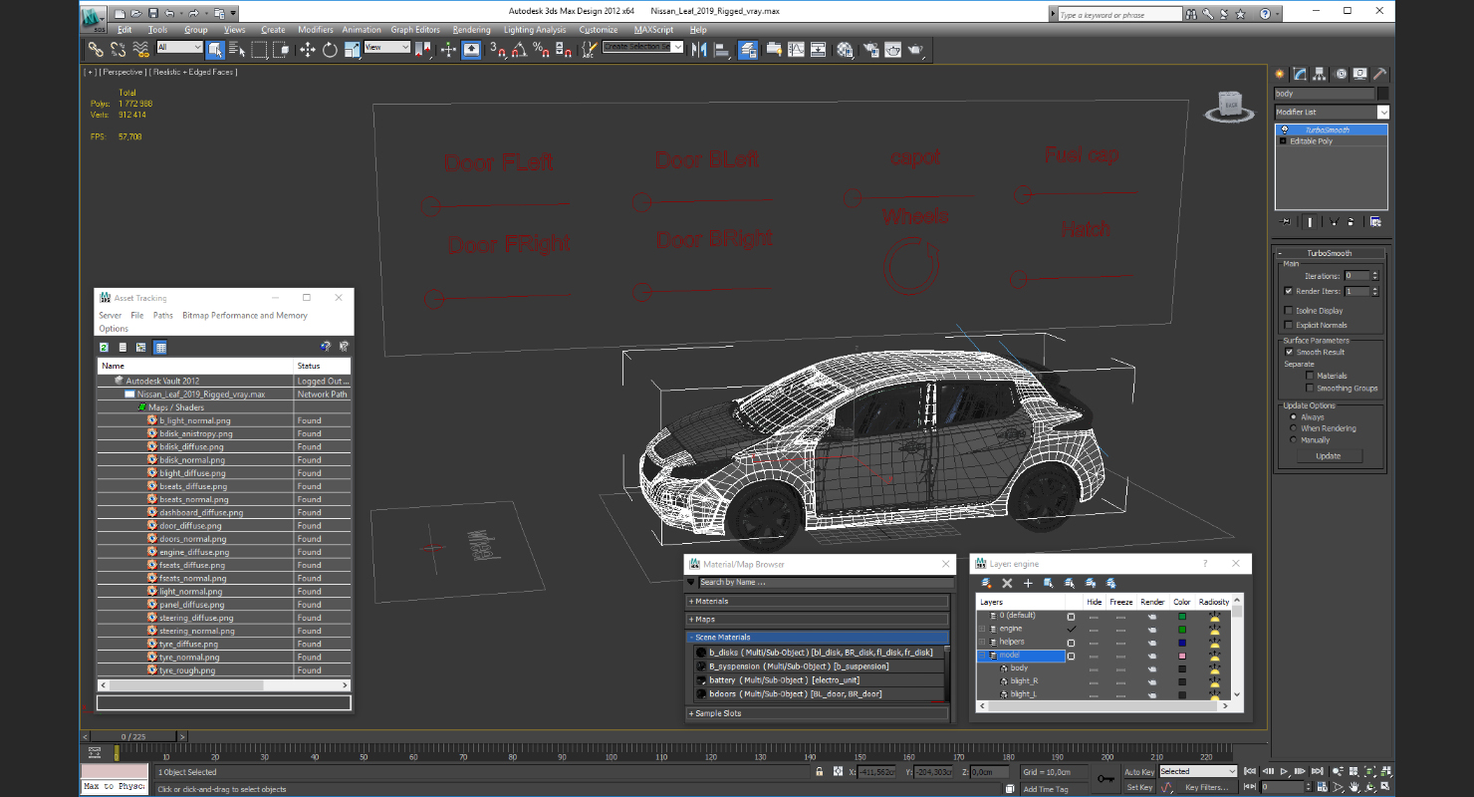This screenshot has width=1474, height=797.
Task: Click the Set Key button
Action: click(1139, 787)
